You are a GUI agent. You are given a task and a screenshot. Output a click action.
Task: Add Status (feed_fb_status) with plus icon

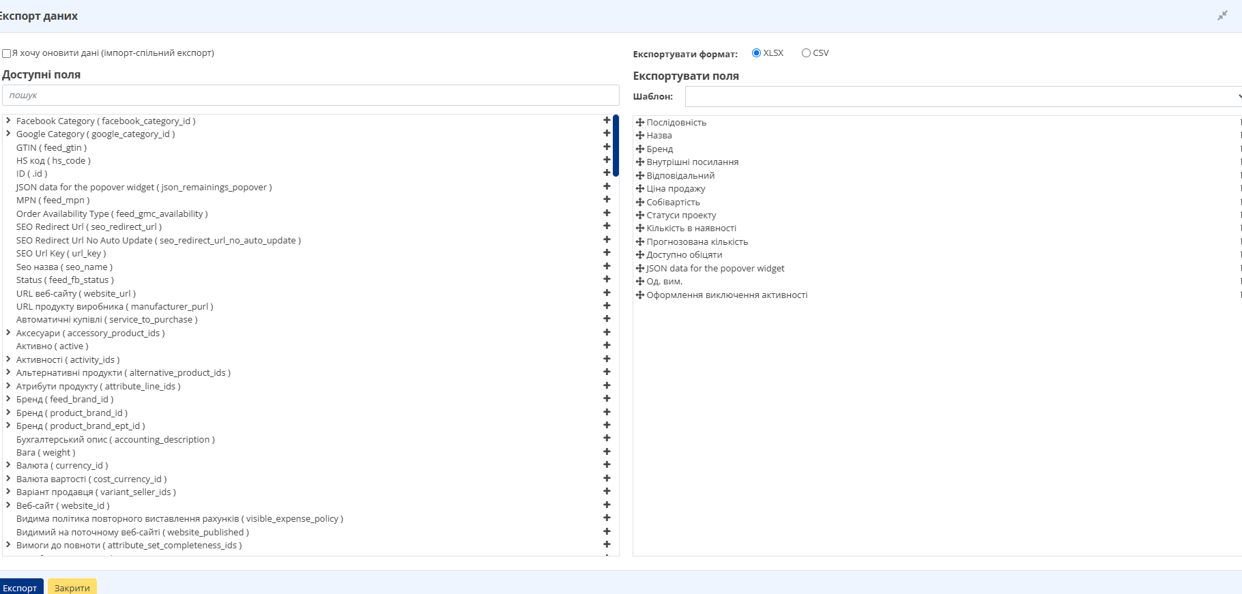tap(607, 279)
